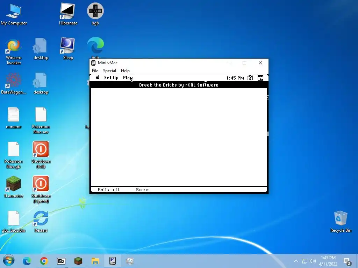Open the Action Center notifications
The image size is (358, 268).
click(x=347, y=261)
